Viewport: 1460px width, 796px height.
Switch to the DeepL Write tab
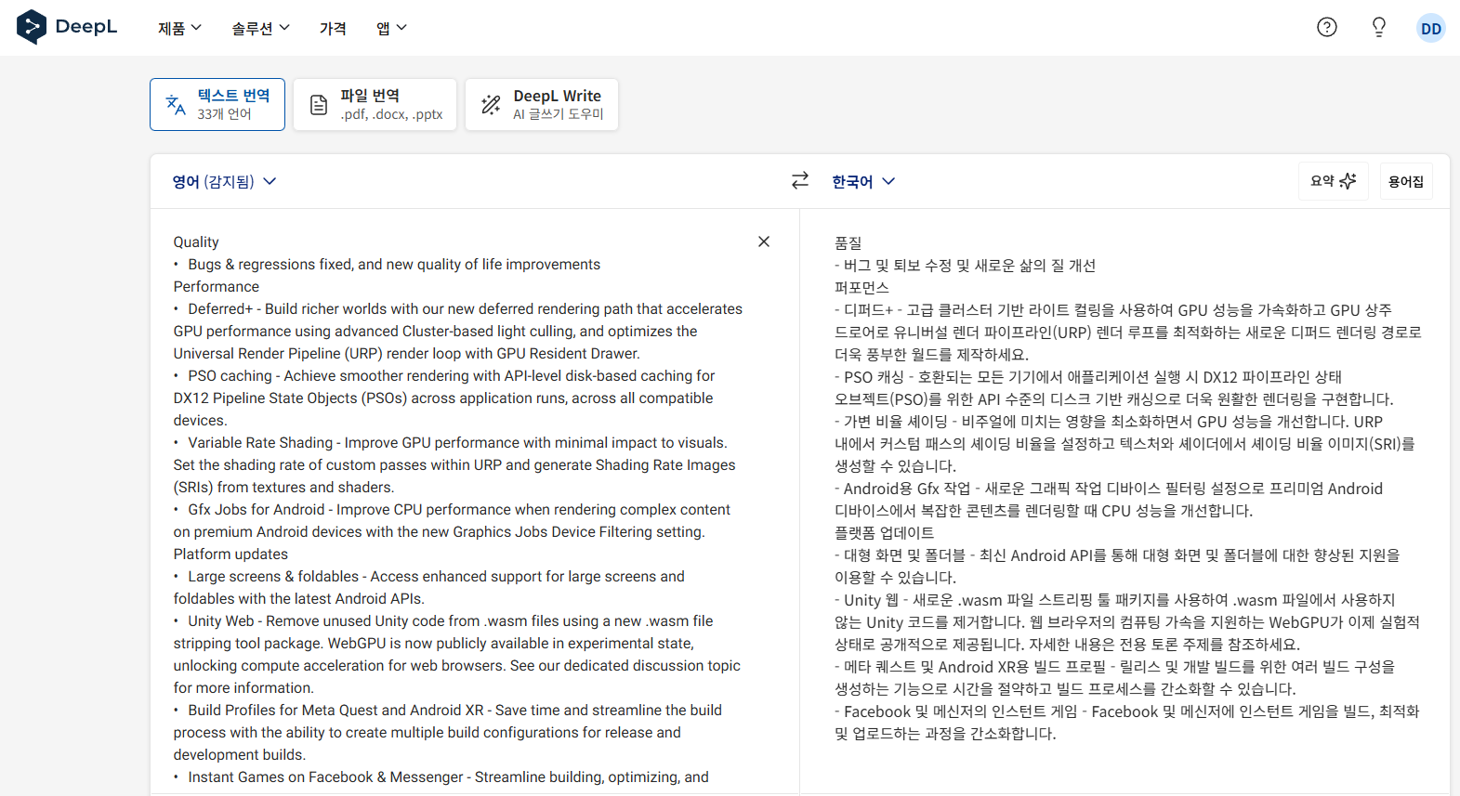coord(542,104)
